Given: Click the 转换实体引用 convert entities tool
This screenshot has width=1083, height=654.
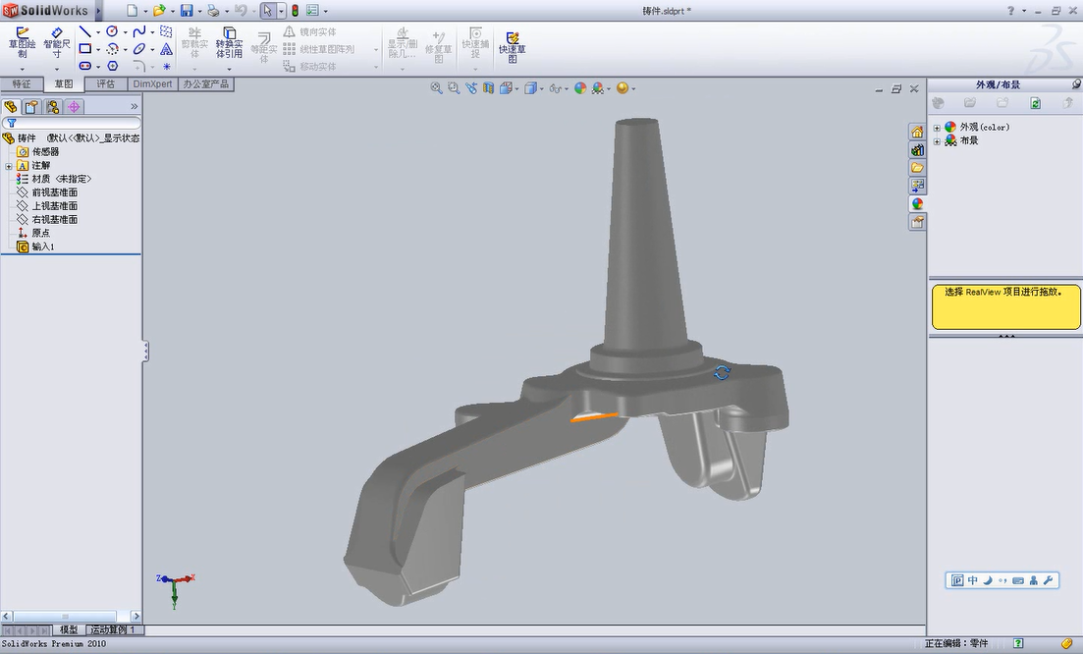Looking at the screenshot, I should tap(230, 43).
